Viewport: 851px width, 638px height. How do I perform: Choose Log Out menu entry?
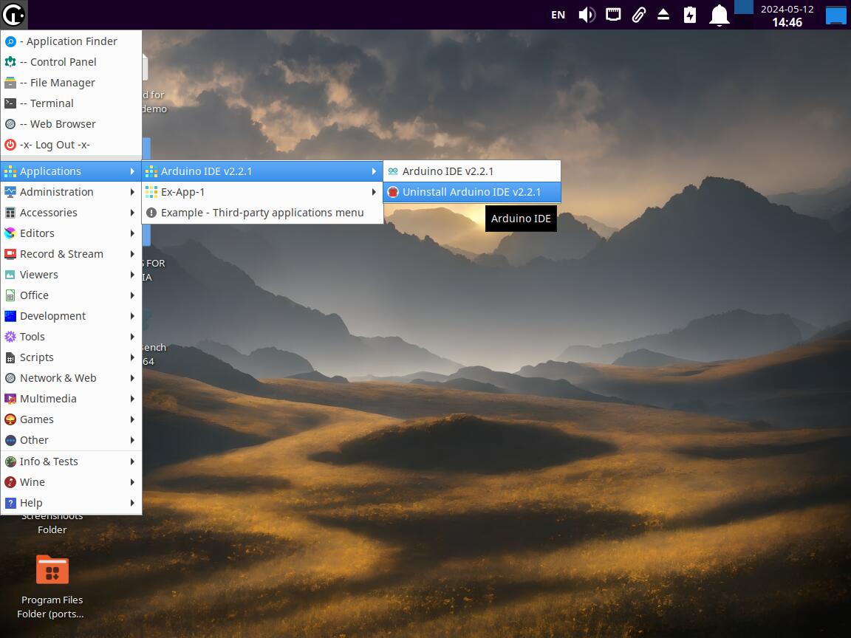[71, 145]
